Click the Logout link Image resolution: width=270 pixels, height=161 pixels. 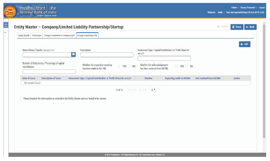point(262,7)
